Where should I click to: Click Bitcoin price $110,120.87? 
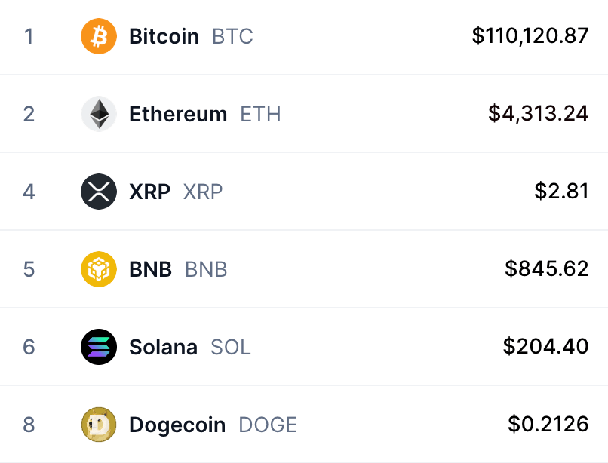coord(530,35)
